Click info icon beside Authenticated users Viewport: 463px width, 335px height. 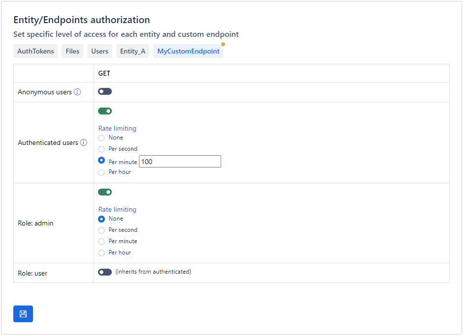click(84, 142)
